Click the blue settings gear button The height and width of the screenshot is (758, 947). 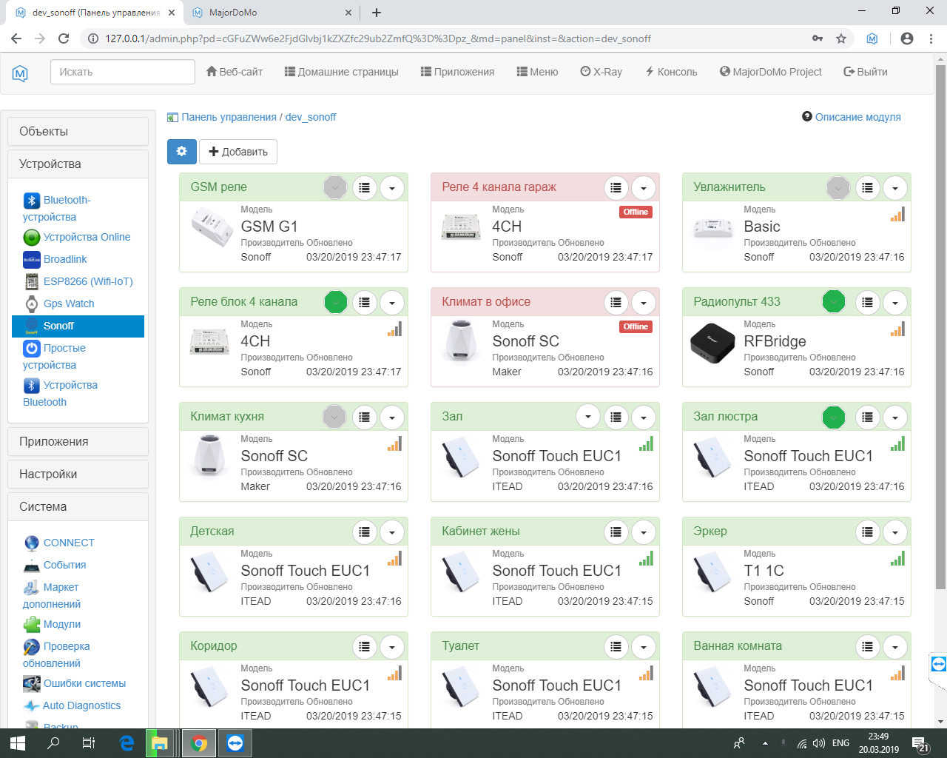click(x=181, y=151)
